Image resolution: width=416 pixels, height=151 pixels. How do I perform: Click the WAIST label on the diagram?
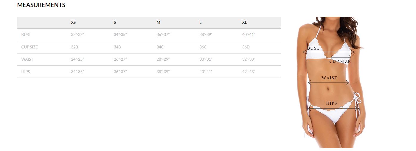329,78
